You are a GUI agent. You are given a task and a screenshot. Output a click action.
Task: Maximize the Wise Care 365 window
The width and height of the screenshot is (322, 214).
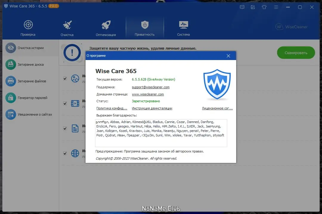[300, 7]
